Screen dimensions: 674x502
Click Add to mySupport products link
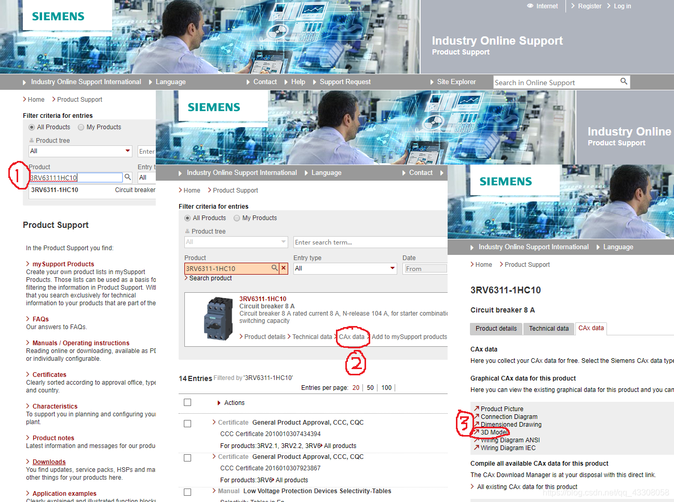(409, 337)
